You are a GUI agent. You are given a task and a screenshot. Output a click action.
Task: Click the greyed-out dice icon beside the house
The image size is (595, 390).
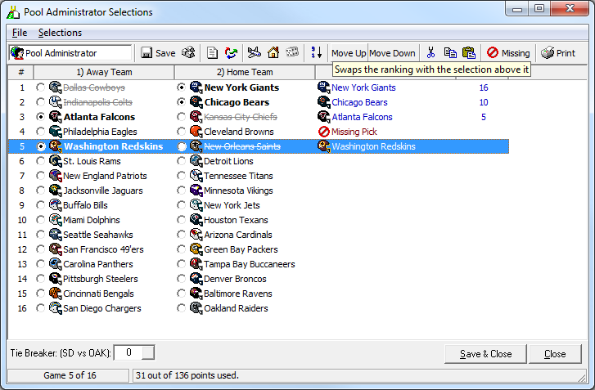point(292,52)
